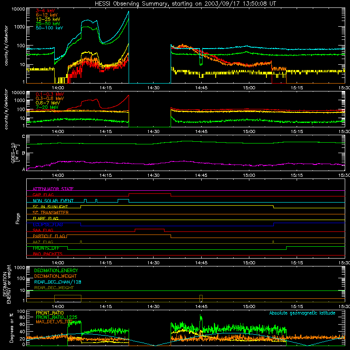
Task: Click the blue ECLIPSE_FLAG label
Action: click(x=48, y=224)
